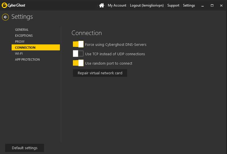Click the back arrow beside Settings
This screenshot has height=154, width=227.
click(5, 17)
